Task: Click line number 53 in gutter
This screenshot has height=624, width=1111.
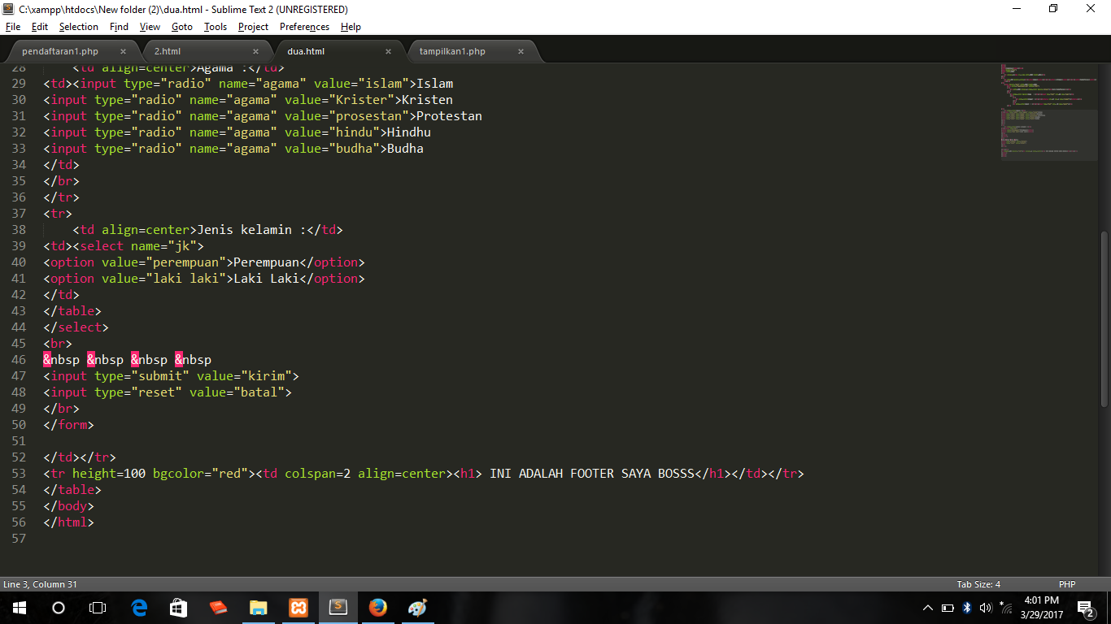Action: pyautogui.click(x=20, y=473)
